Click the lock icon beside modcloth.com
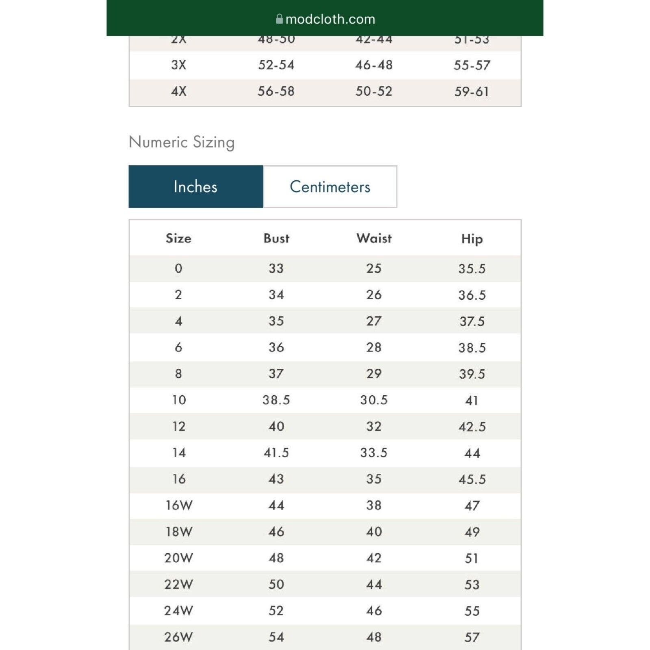This screenshot has height=650, width=650. coord(279,19)
